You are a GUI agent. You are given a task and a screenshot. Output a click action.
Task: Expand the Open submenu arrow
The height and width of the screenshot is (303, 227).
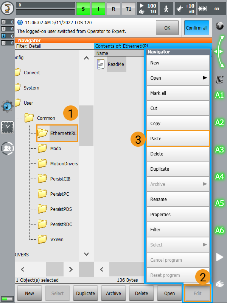205,78
